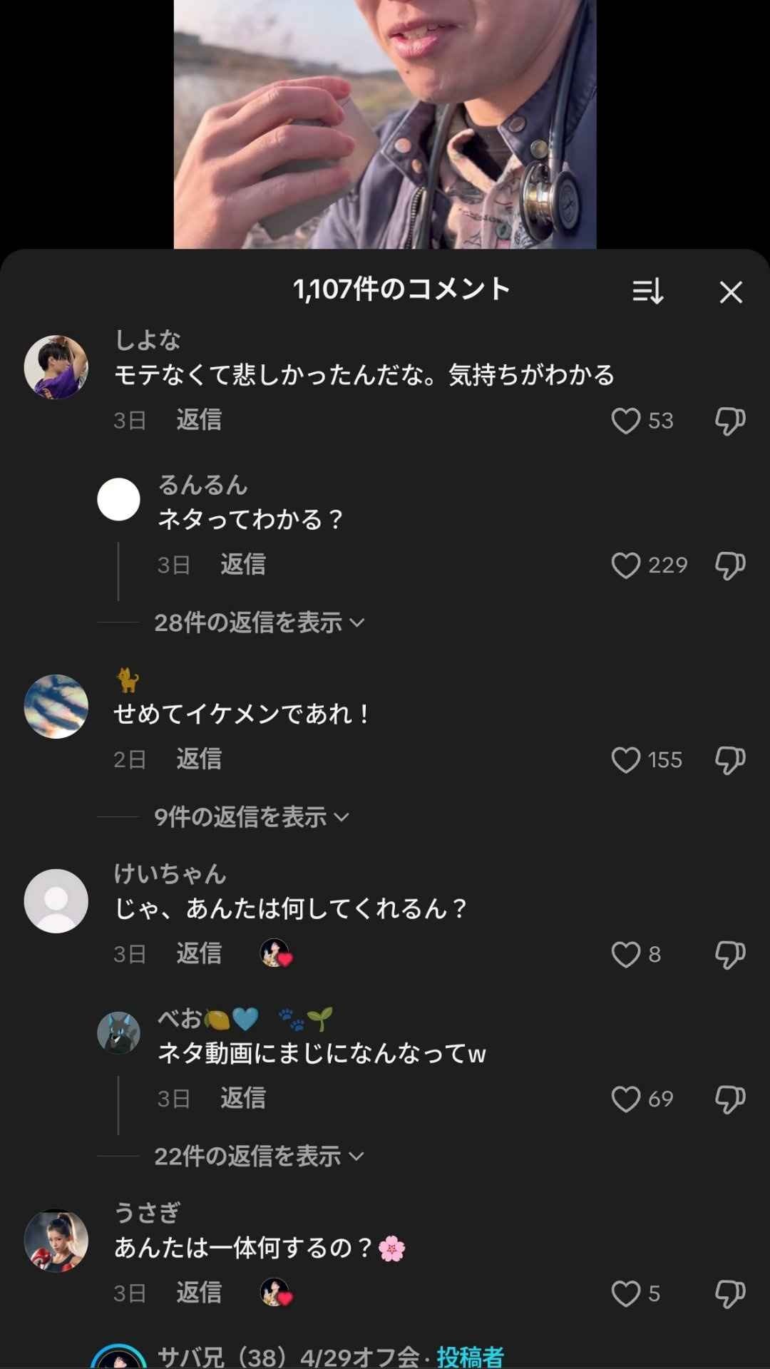Like しょな's comment with 53 likes

click(626, 421)
